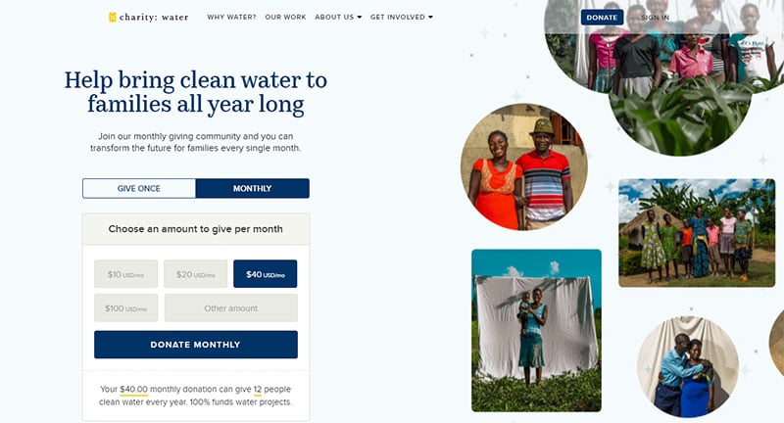Choose the $20 per month amount

point(195,273)
